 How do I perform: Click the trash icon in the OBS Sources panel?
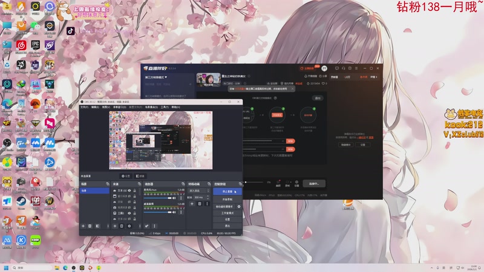click(x=122, y=226)
